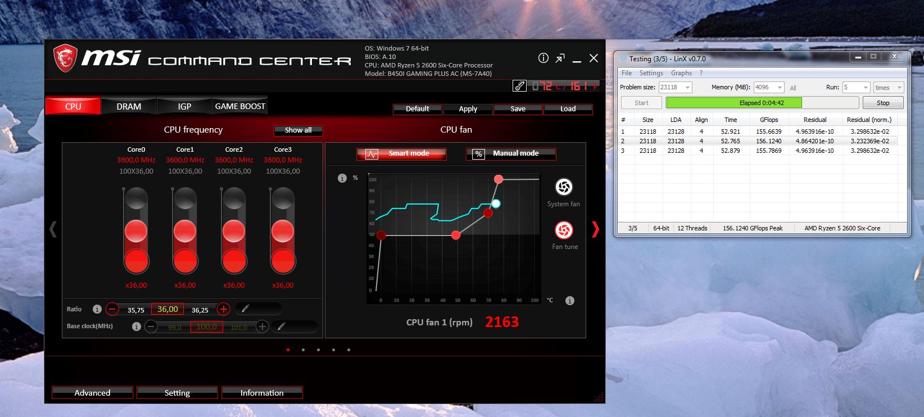Click the thermometer icon beside temperature readout
Image resolution: width=924 pixels, height=417 pixels.
click(519, 85)
